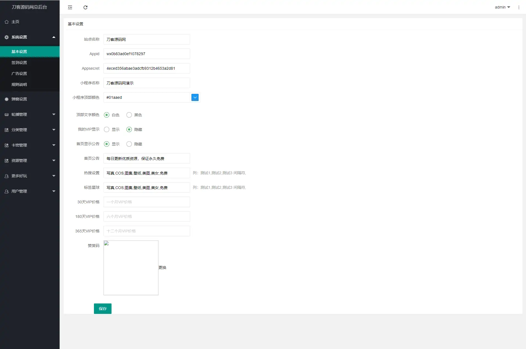
Task: Click 更换 to replace the donation QR code
Action: click(x=162, y=268)
